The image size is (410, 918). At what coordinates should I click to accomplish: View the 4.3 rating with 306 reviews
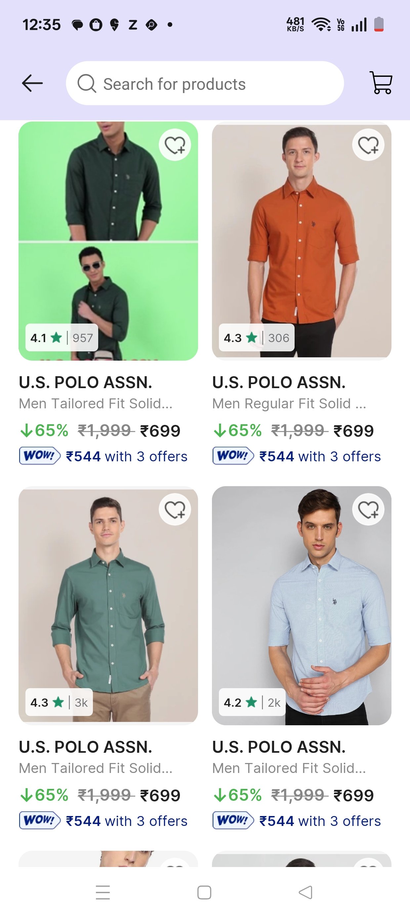click(256, 337)
